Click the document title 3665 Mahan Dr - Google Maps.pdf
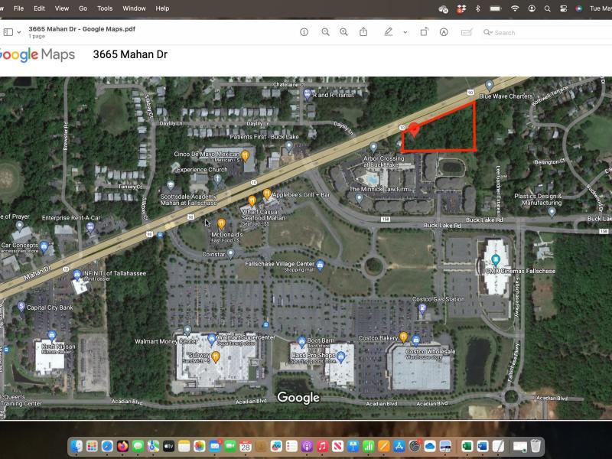Screen dimensions: 612x459 pos(82,29)
